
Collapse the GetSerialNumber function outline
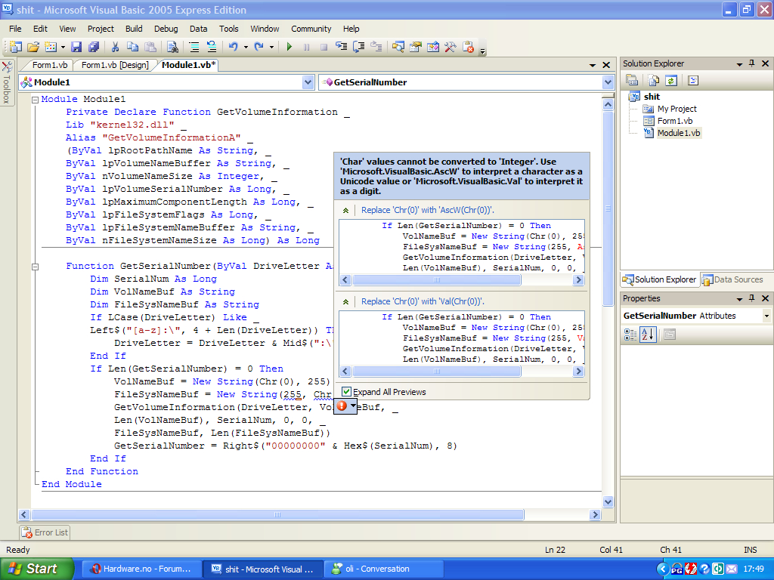pyautogui.click(x=35, y=267)
